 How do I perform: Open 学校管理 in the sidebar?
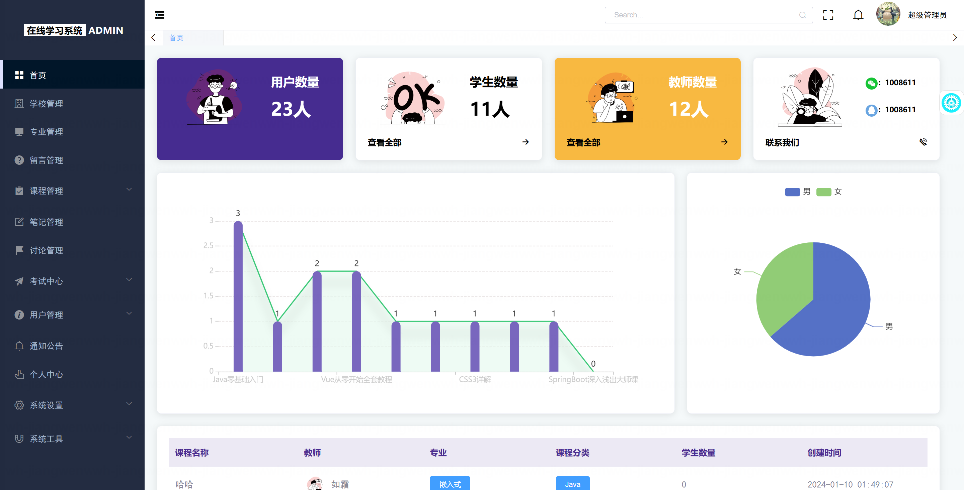47,104
